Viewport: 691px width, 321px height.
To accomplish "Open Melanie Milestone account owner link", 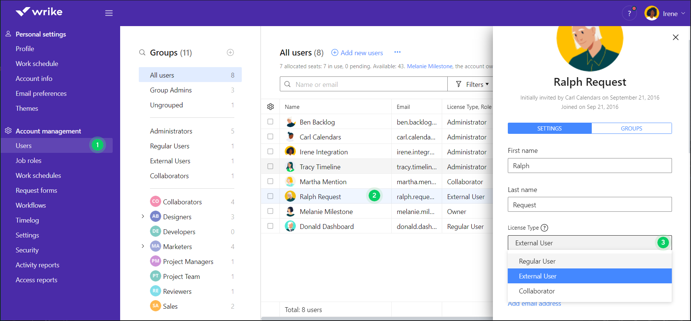I will pos(429,66).
